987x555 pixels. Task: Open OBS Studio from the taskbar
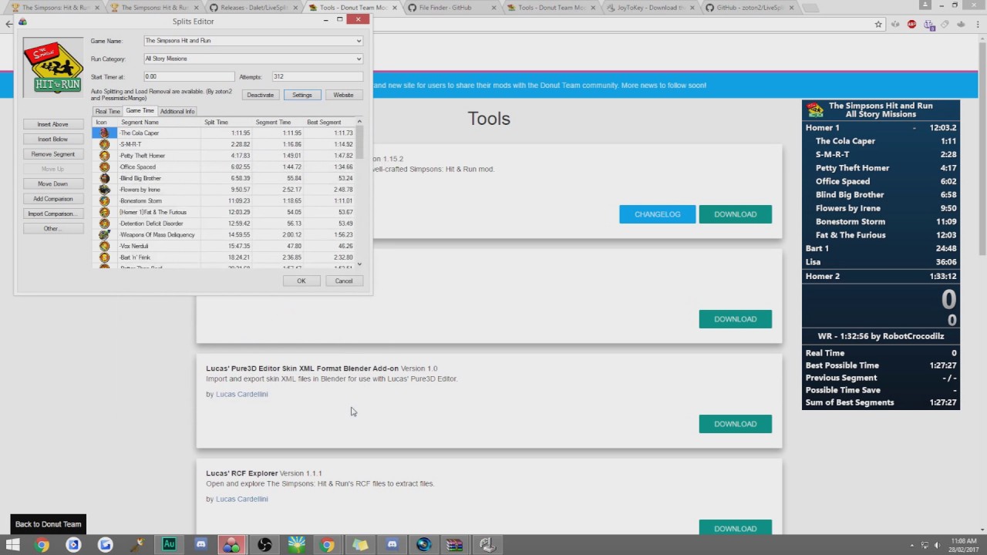(264, 545)
